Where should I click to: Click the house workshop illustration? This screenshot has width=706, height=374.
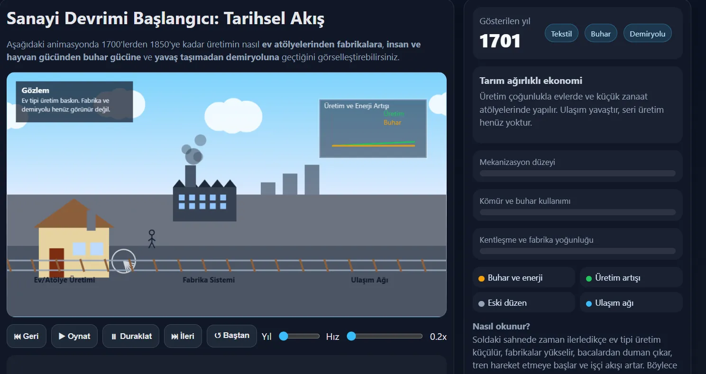tap(73, 238)
